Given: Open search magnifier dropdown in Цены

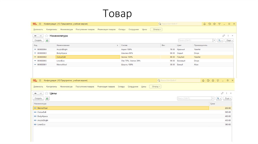Looking at the screenshot, I should coord(219,98).
